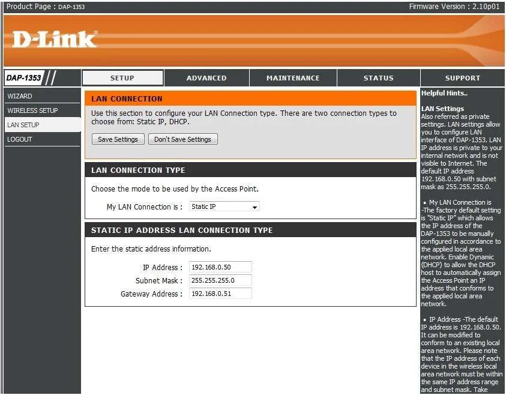Click the 'LAN Settings' hint heading

[x=442, y=109]
